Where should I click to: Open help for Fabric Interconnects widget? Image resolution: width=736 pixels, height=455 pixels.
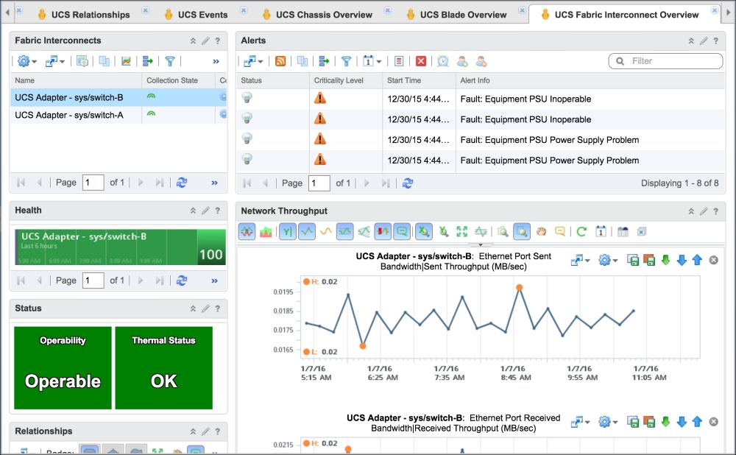[x=217, y=40]
